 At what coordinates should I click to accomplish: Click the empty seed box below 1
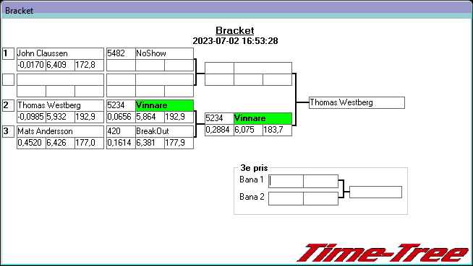8,79
